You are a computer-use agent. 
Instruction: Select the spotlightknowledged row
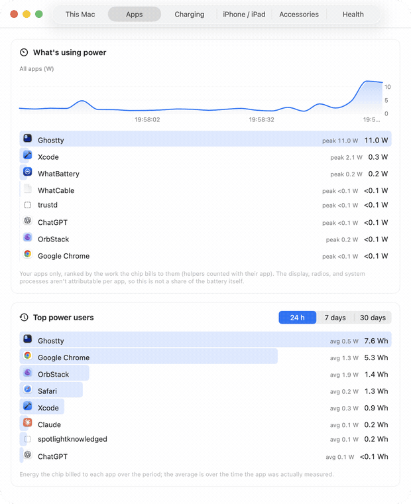pos(206,439)
